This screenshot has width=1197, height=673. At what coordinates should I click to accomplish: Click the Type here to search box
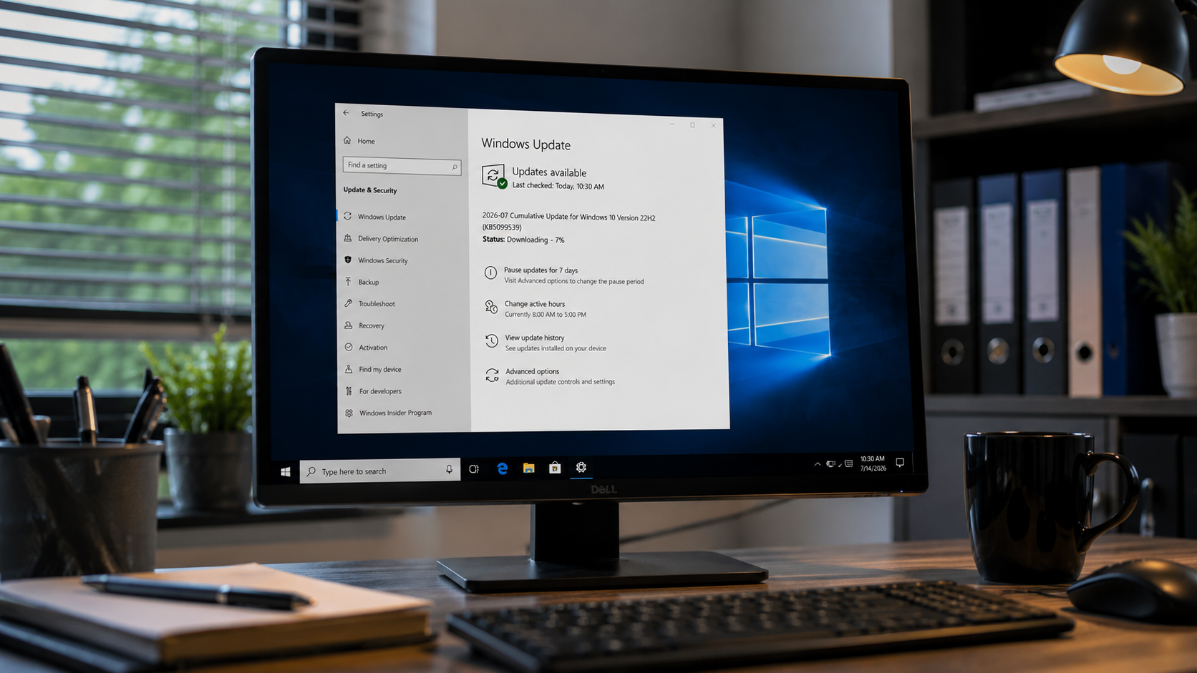point(379,471)
